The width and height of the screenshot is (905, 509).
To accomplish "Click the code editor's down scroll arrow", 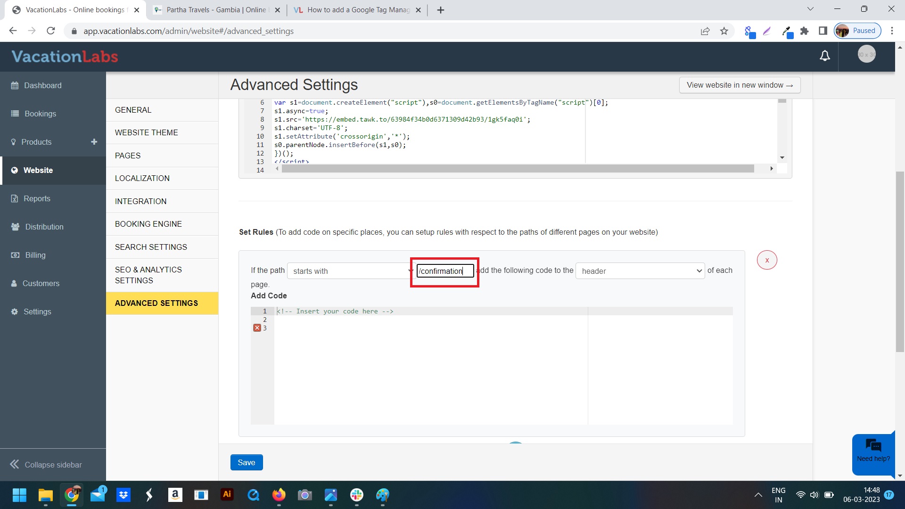I will coord(782,158).
